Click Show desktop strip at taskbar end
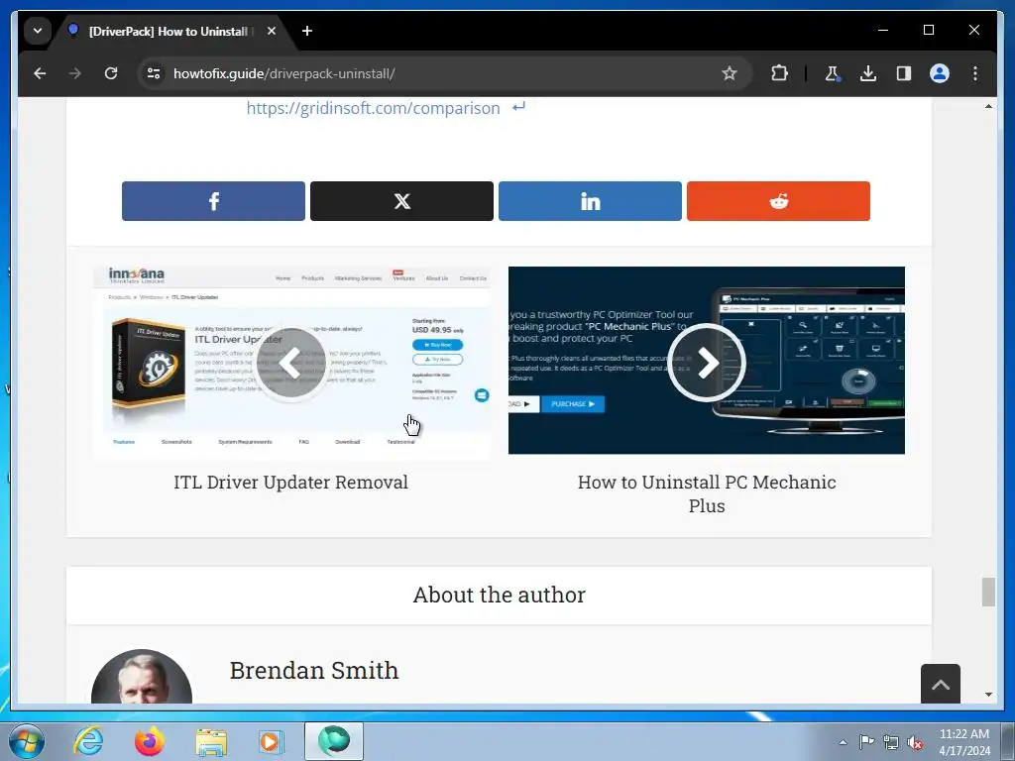This screenshot has height=761, width=1015. click(x=1008, y=741)
